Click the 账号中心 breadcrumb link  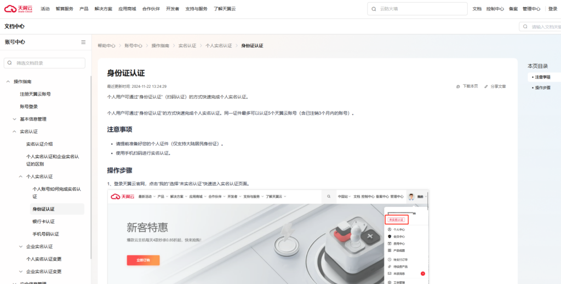(133, 46)
